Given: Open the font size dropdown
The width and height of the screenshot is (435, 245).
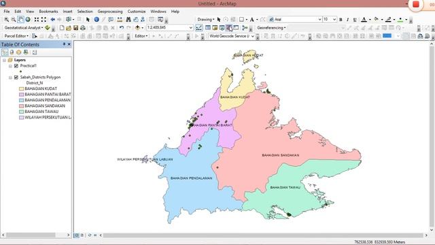Looking at the screenshot, I should [x=334, y=19].
